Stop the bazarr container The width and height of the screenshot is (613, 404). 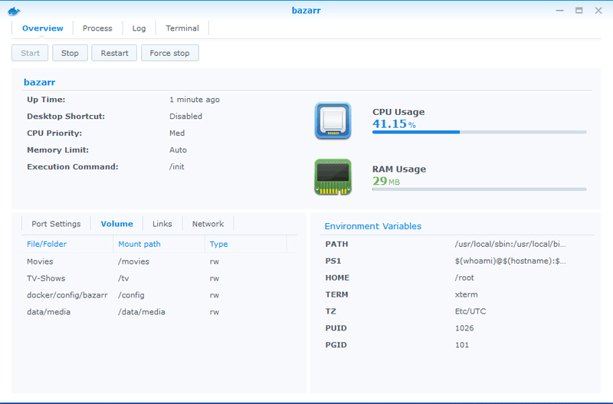[x=70, y=53]
